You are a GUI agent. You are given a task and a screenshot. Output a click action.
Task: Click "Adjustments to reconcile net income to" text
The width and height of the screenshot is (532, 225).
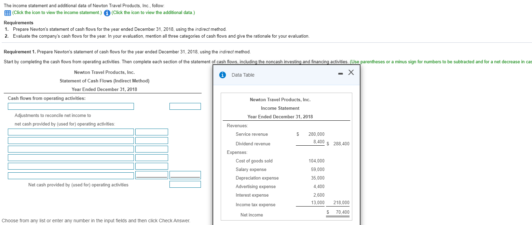pyautogui.click(x=53, y=116)
